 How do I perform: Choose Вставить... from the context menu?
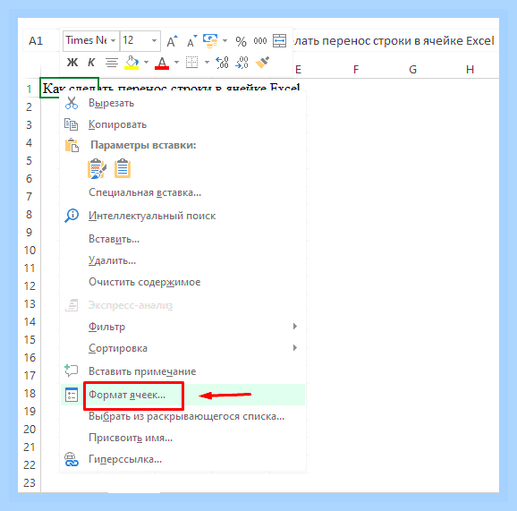coord(183,239)
